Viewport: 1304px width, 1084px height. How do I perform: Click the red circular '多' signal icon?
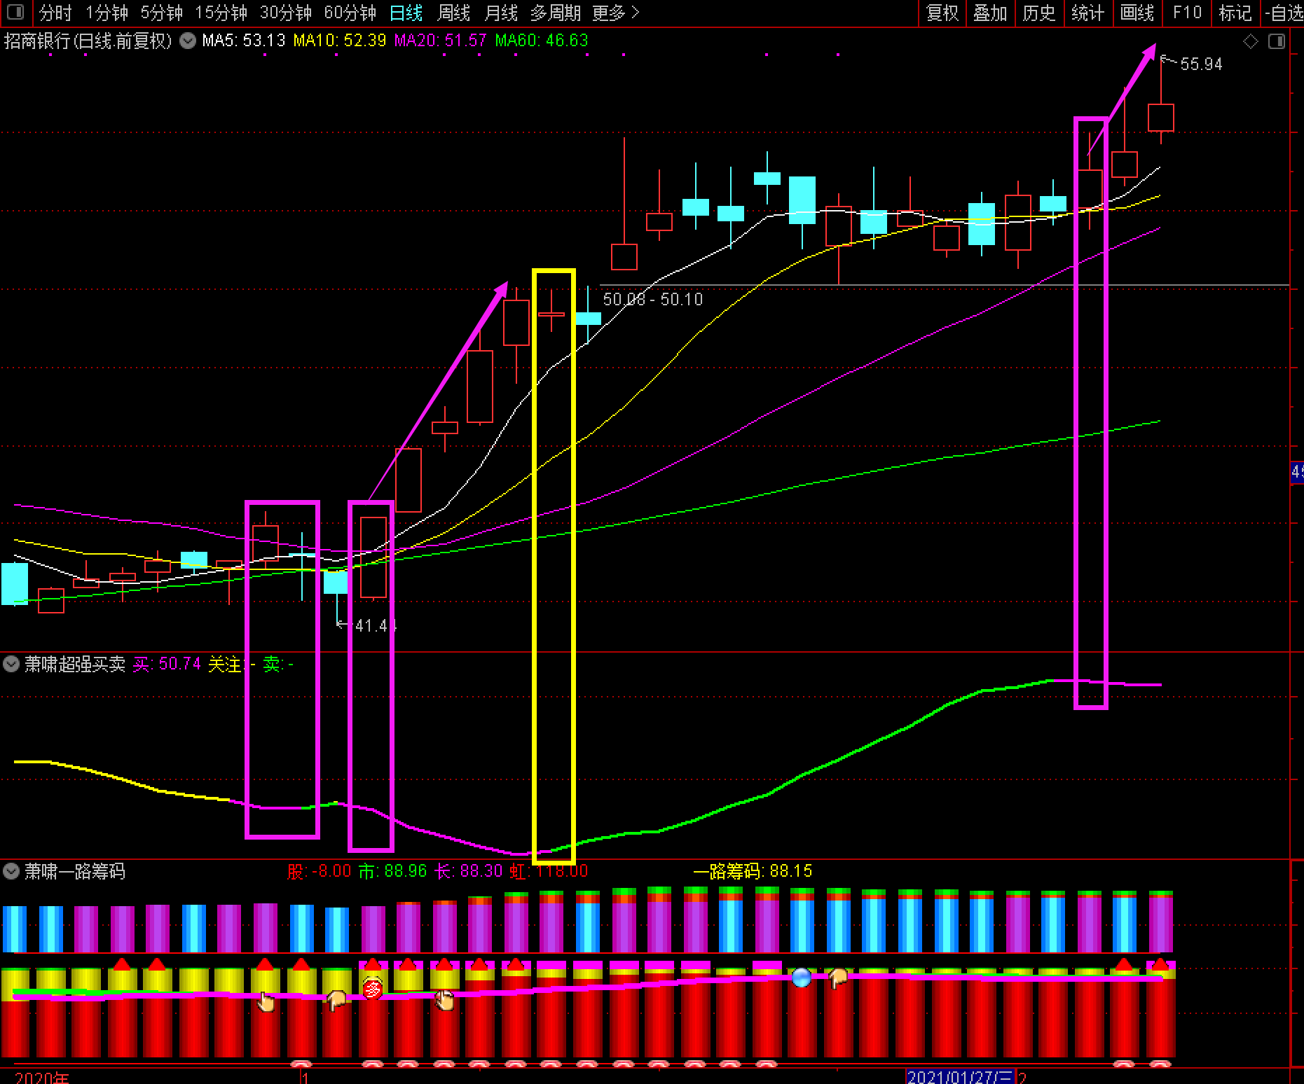pyautogui.click(x=373, y=988)
